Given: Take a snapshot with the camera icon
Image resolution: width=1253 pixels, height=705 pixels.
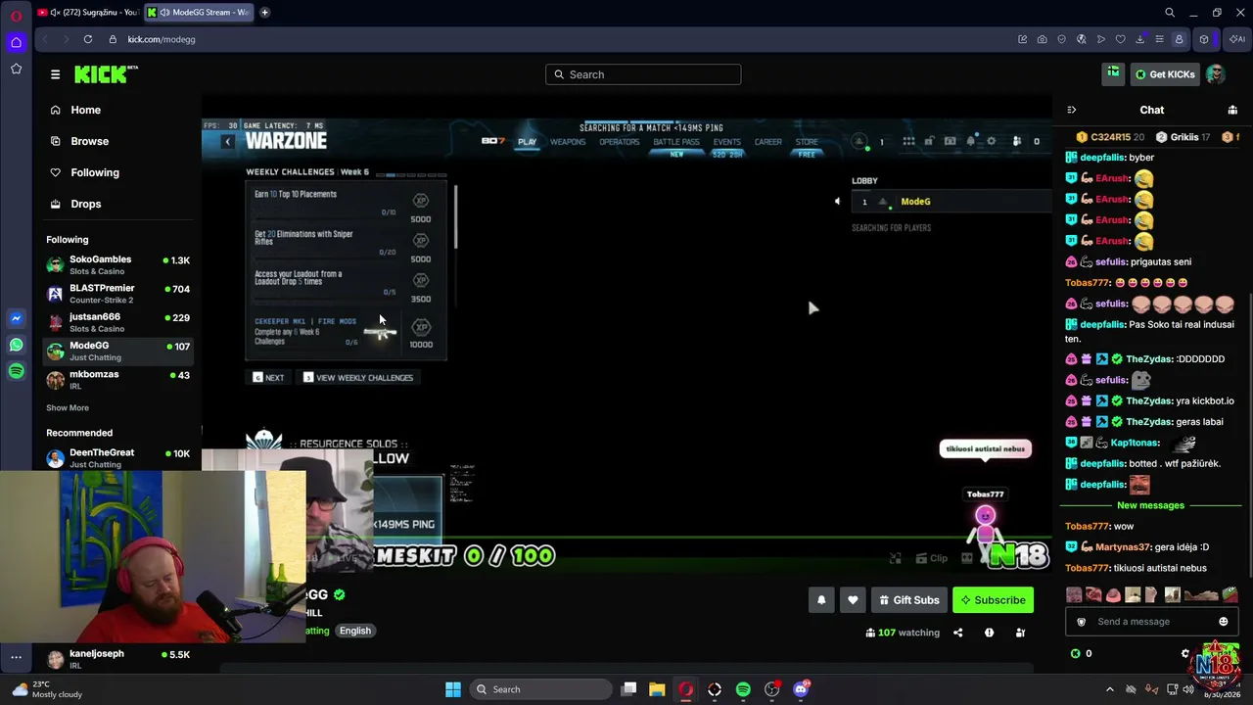Looking at the screenshot, I should click(x=1042, y=39).
